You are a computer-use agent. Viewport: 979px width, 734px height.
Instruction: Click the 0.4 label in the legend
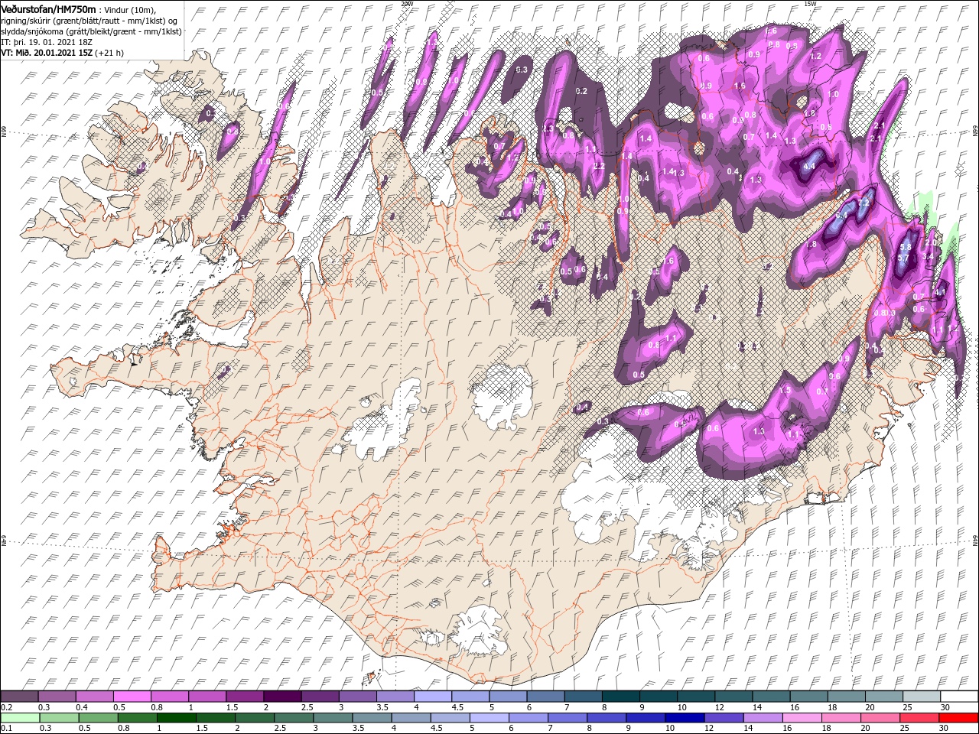[81, 707]
